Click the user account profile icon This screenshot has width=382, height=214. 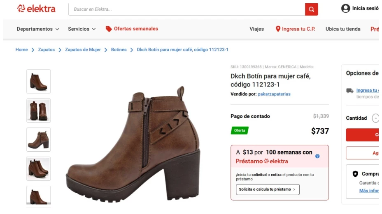(x=345, y=9)
